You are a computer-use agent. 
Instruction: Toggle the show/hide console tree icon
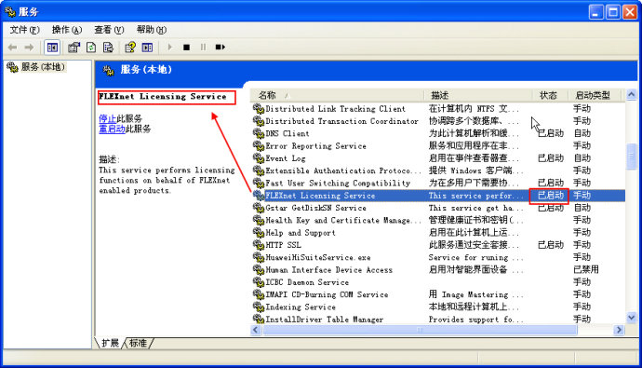(52, 48)
